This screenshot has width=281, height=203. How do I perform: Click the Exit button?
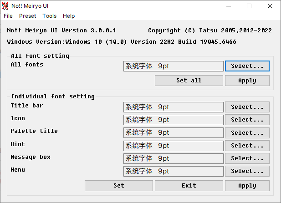189,186
